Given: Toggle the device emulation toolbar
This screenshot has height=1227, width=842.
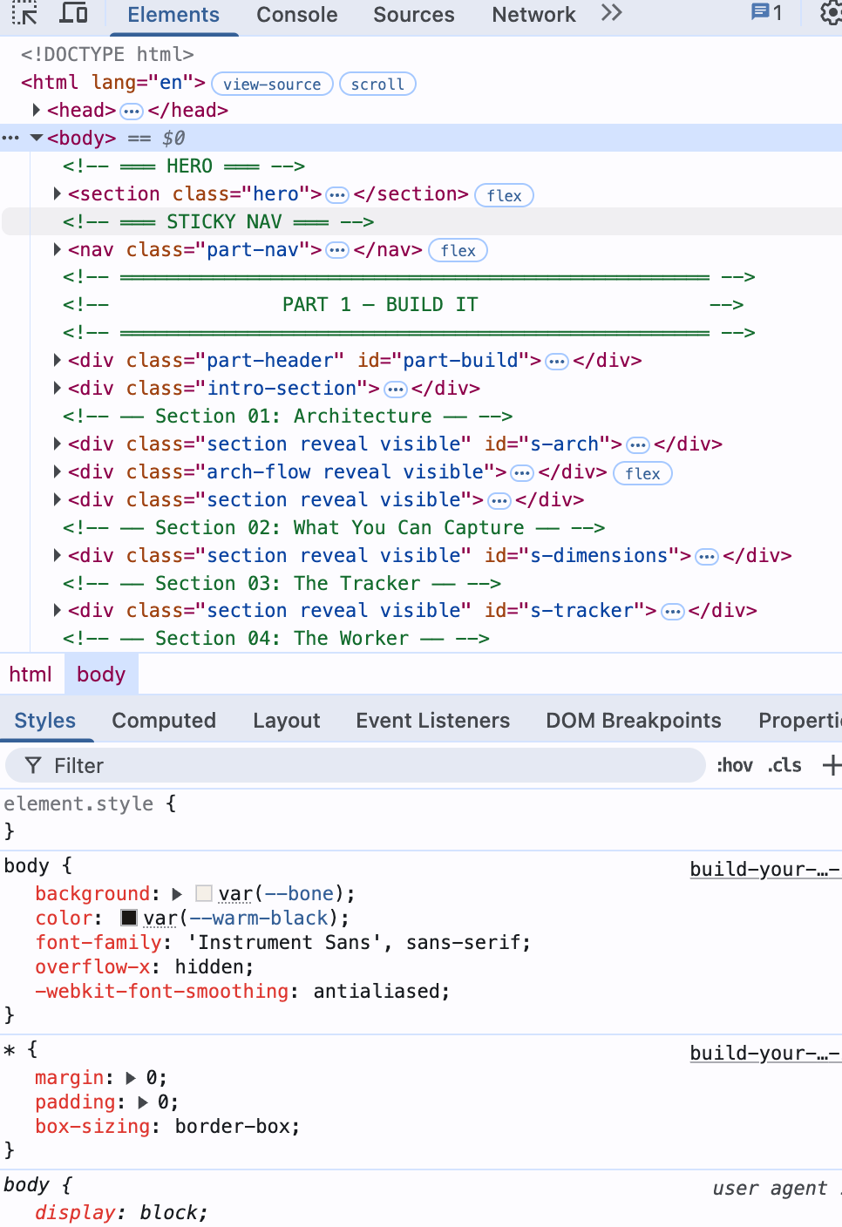Looking at the screenshot, I should pyautogui.click(x=74, y=15).
